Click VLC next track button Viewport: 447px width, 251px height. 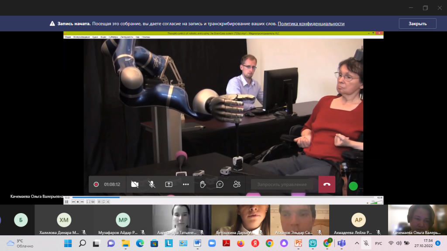click(82, 202)
